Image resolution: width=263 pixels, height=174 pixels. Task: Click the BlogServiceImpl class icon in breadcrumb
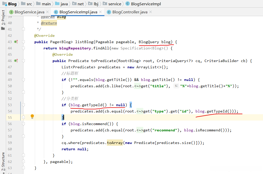pyautogui.click(x=127, y=4)
